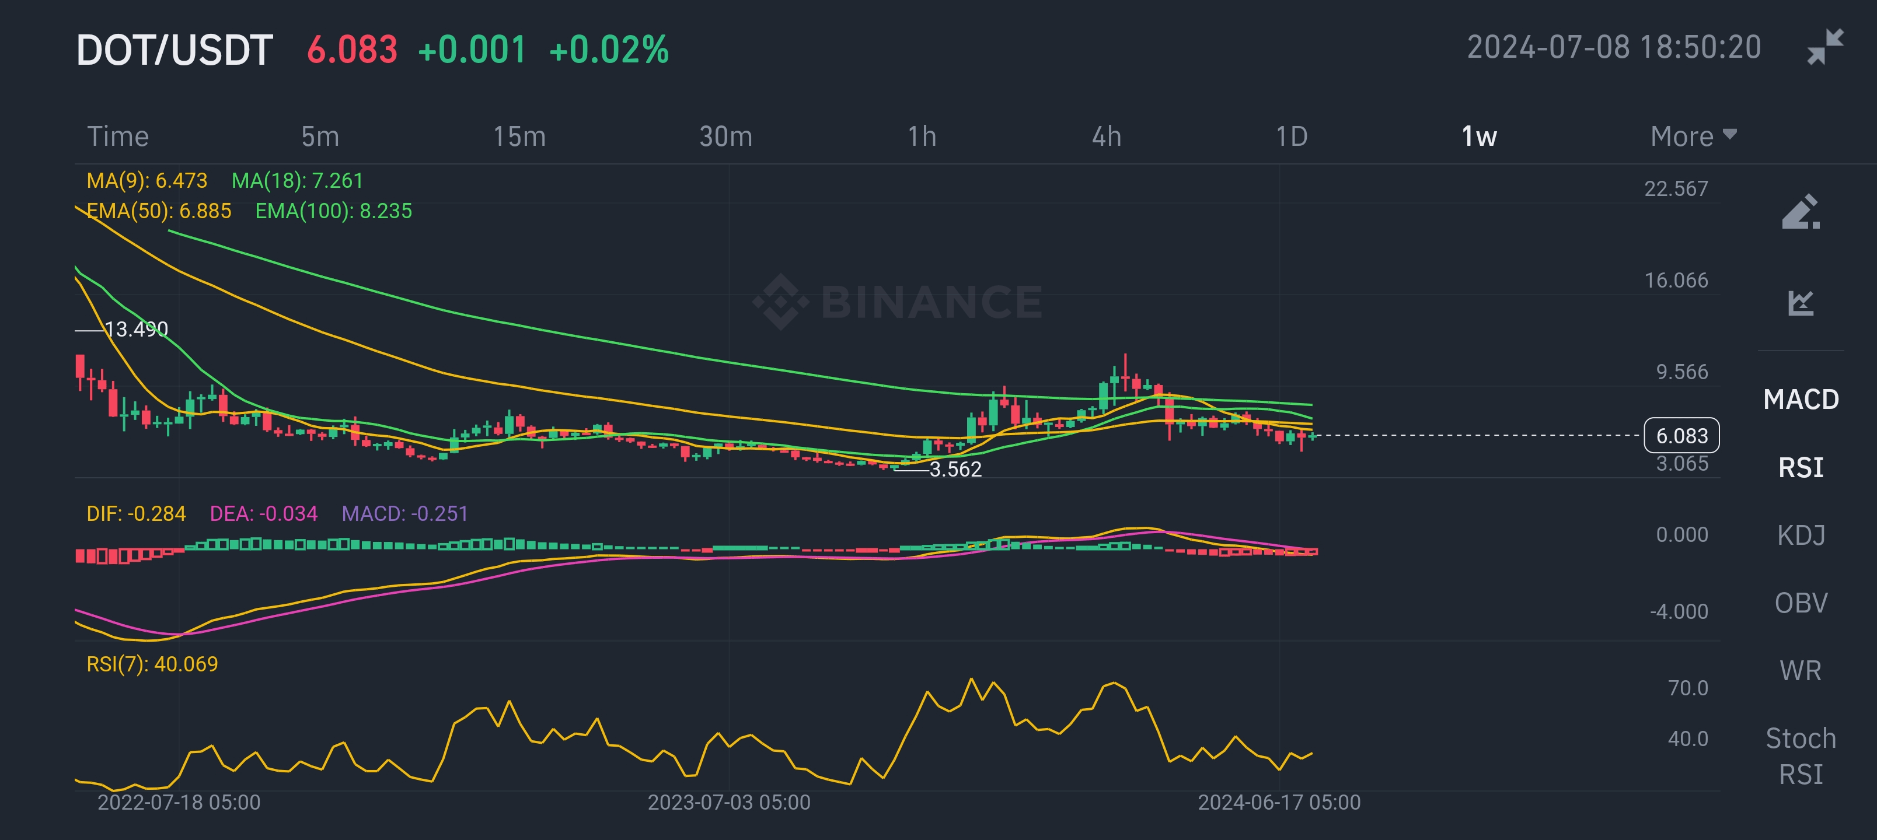Viewport: 1877px width, 840px height.
Task: Open the chart indicator settings icon
Action: click(1801, 302)
